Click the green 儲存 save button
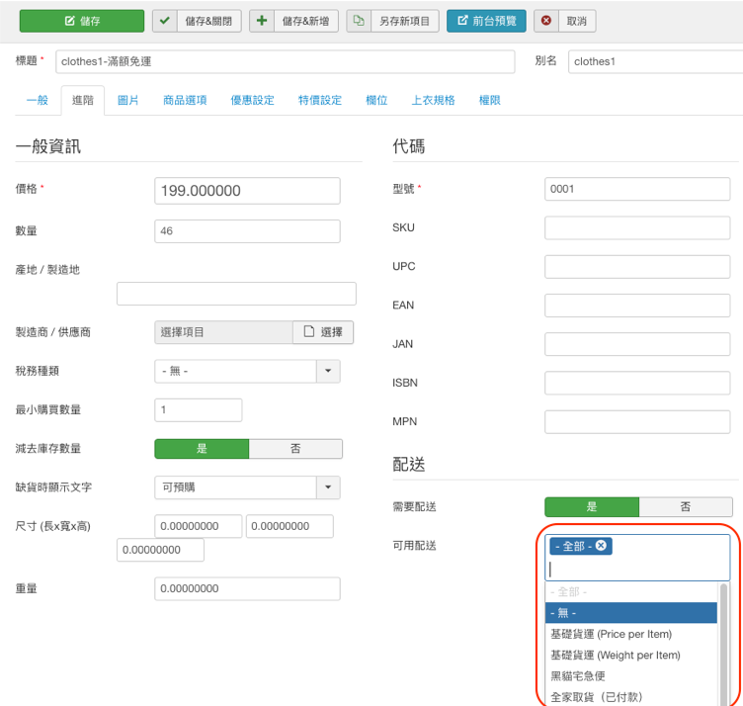The height and width of the screenshot is (706, 743). point(81,21)
